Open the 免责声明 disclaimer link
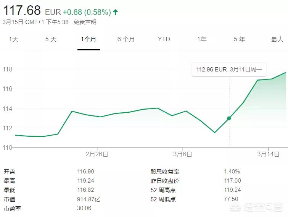Viewport: 288px width, 217px height. 85,22
